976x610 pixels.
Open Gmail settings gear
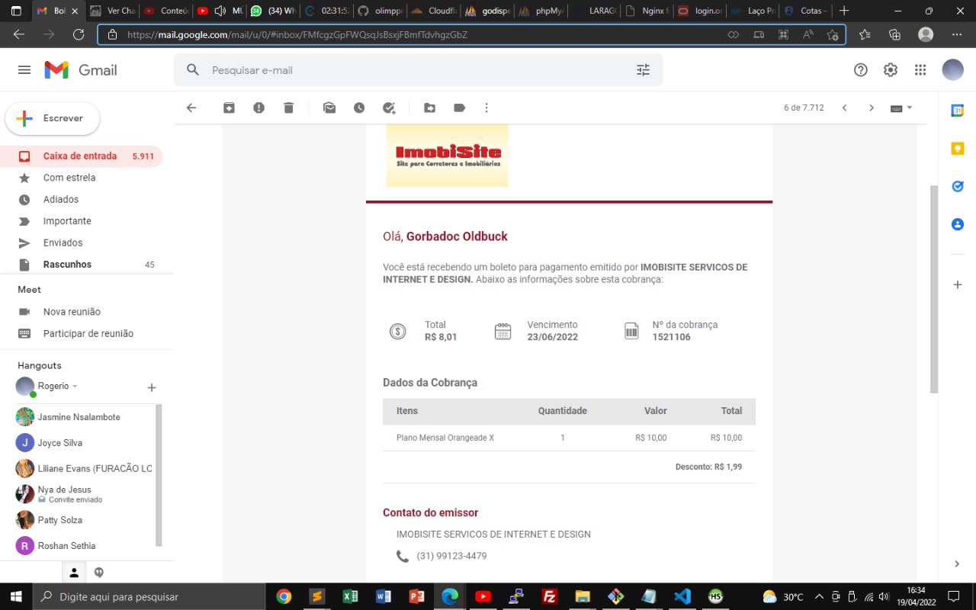pos(891,70)
